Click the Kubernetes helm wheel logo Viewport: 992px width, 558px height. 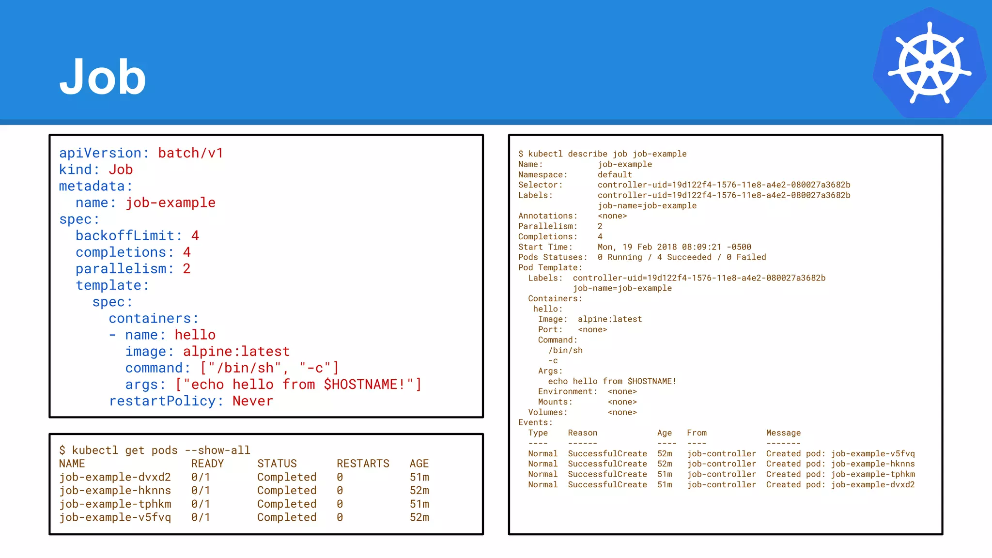[929, 63]
